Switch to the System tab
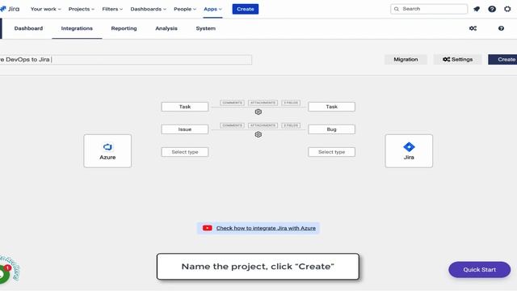 tap(206, 28)
